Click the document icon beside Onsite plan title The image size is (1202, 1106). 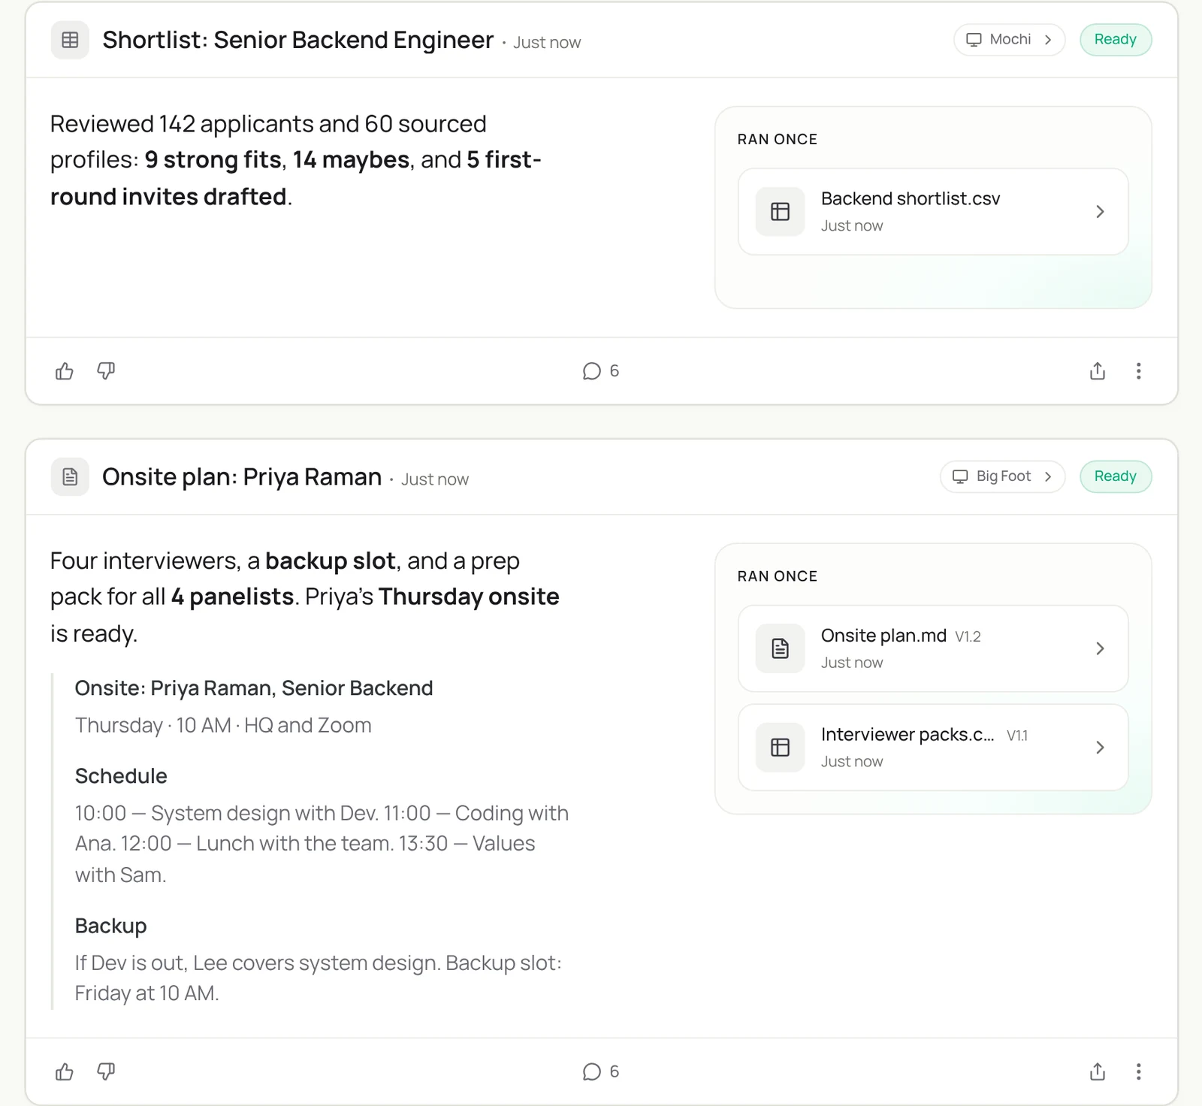tap(70, 477)
